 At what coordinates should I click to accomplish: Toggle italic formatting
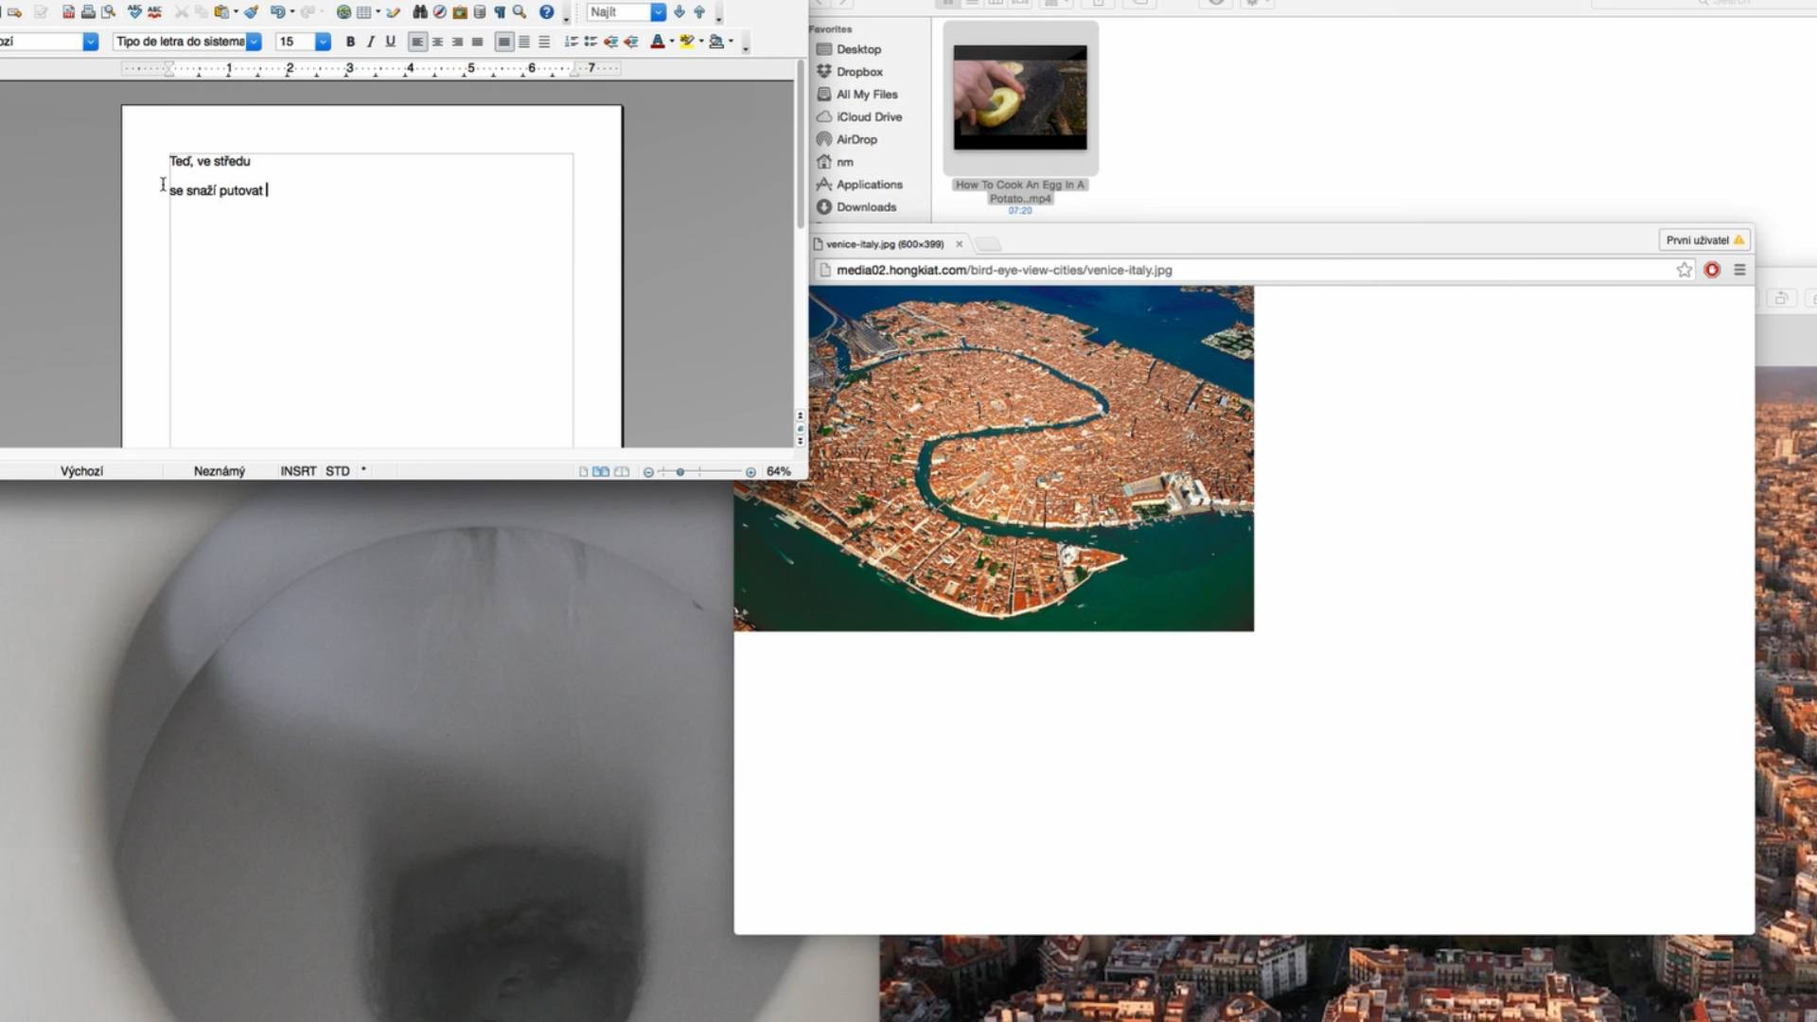click(x=370, y=42)
